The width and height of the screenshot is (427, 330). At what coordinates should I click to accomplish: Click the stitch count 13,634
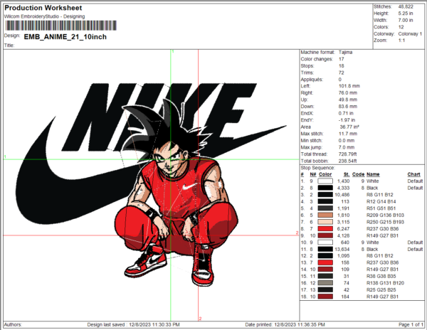click(x=342, y=249)
